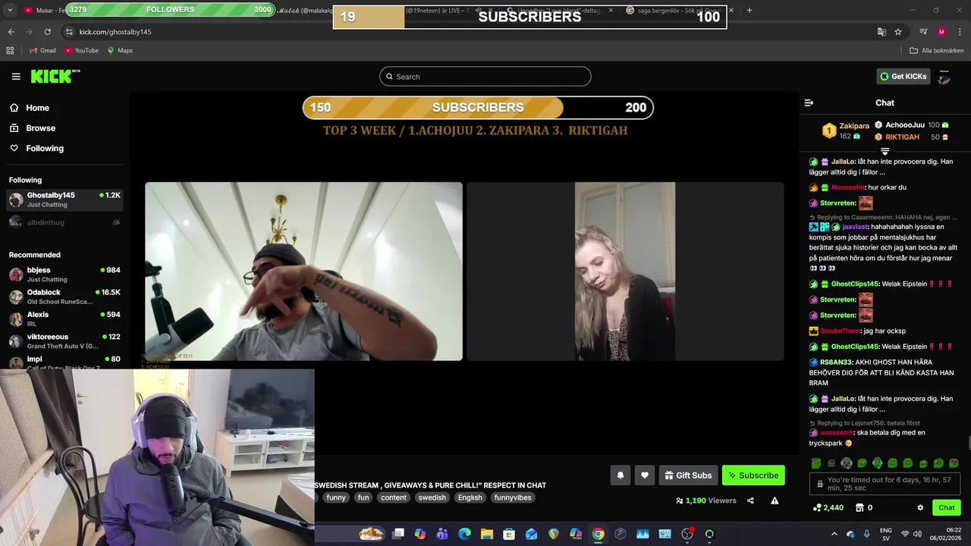This screenshot has height=546, width=971.
Task: Open recommended channel viktoreeous
Action: (x=64, y=340)
